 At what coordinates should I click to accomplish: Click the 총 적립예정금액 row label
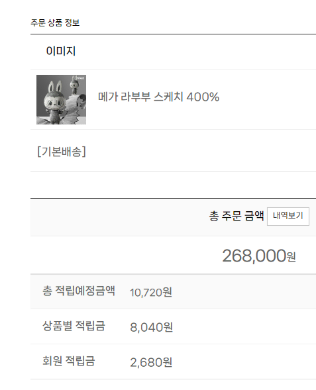coord(79,291)
